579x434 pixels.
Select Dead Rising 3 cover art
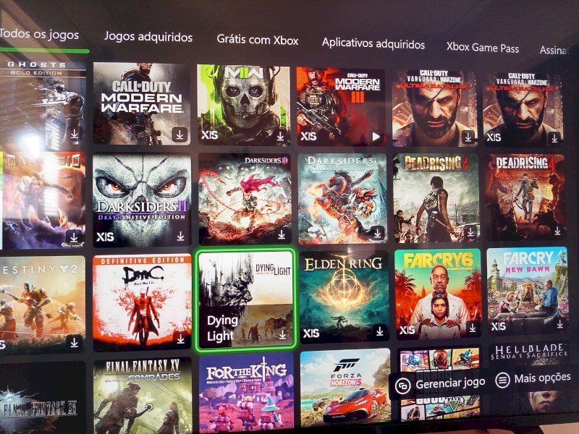(x=436, y=197)
